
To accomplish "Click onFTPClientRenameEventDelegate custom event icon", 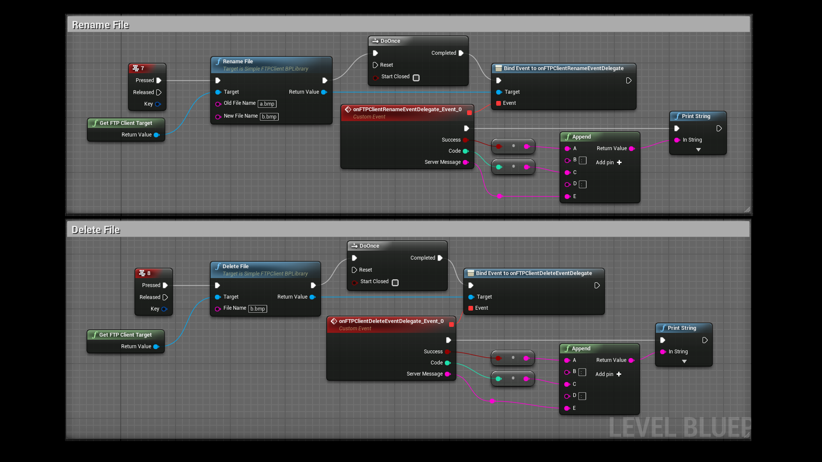I will (x=348, y=110).
